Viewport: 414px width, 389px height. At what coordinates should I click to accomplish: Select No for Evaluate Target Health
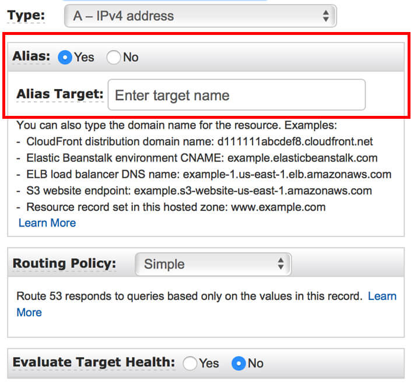click(x=239, y=363)
